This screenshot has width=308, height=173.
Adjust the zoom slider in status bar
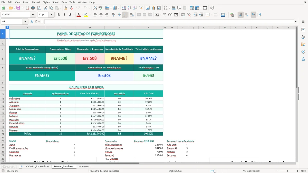[x=287, y=171]
